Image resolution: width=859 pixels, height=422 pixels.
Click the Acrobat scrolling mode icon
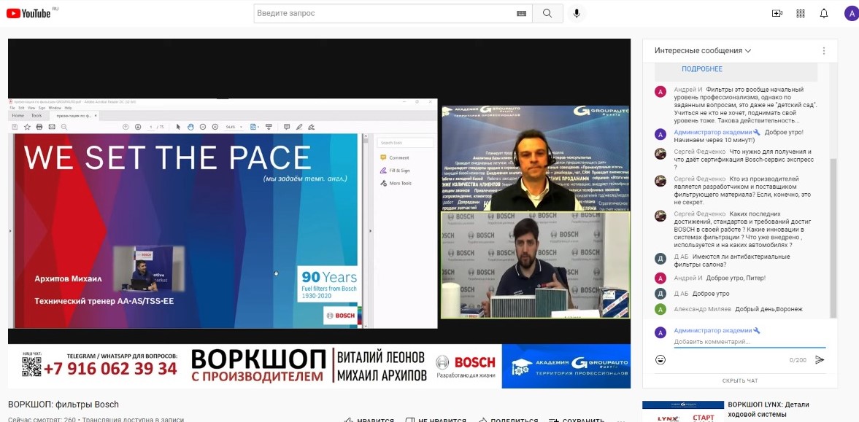(x=269, y=127)
